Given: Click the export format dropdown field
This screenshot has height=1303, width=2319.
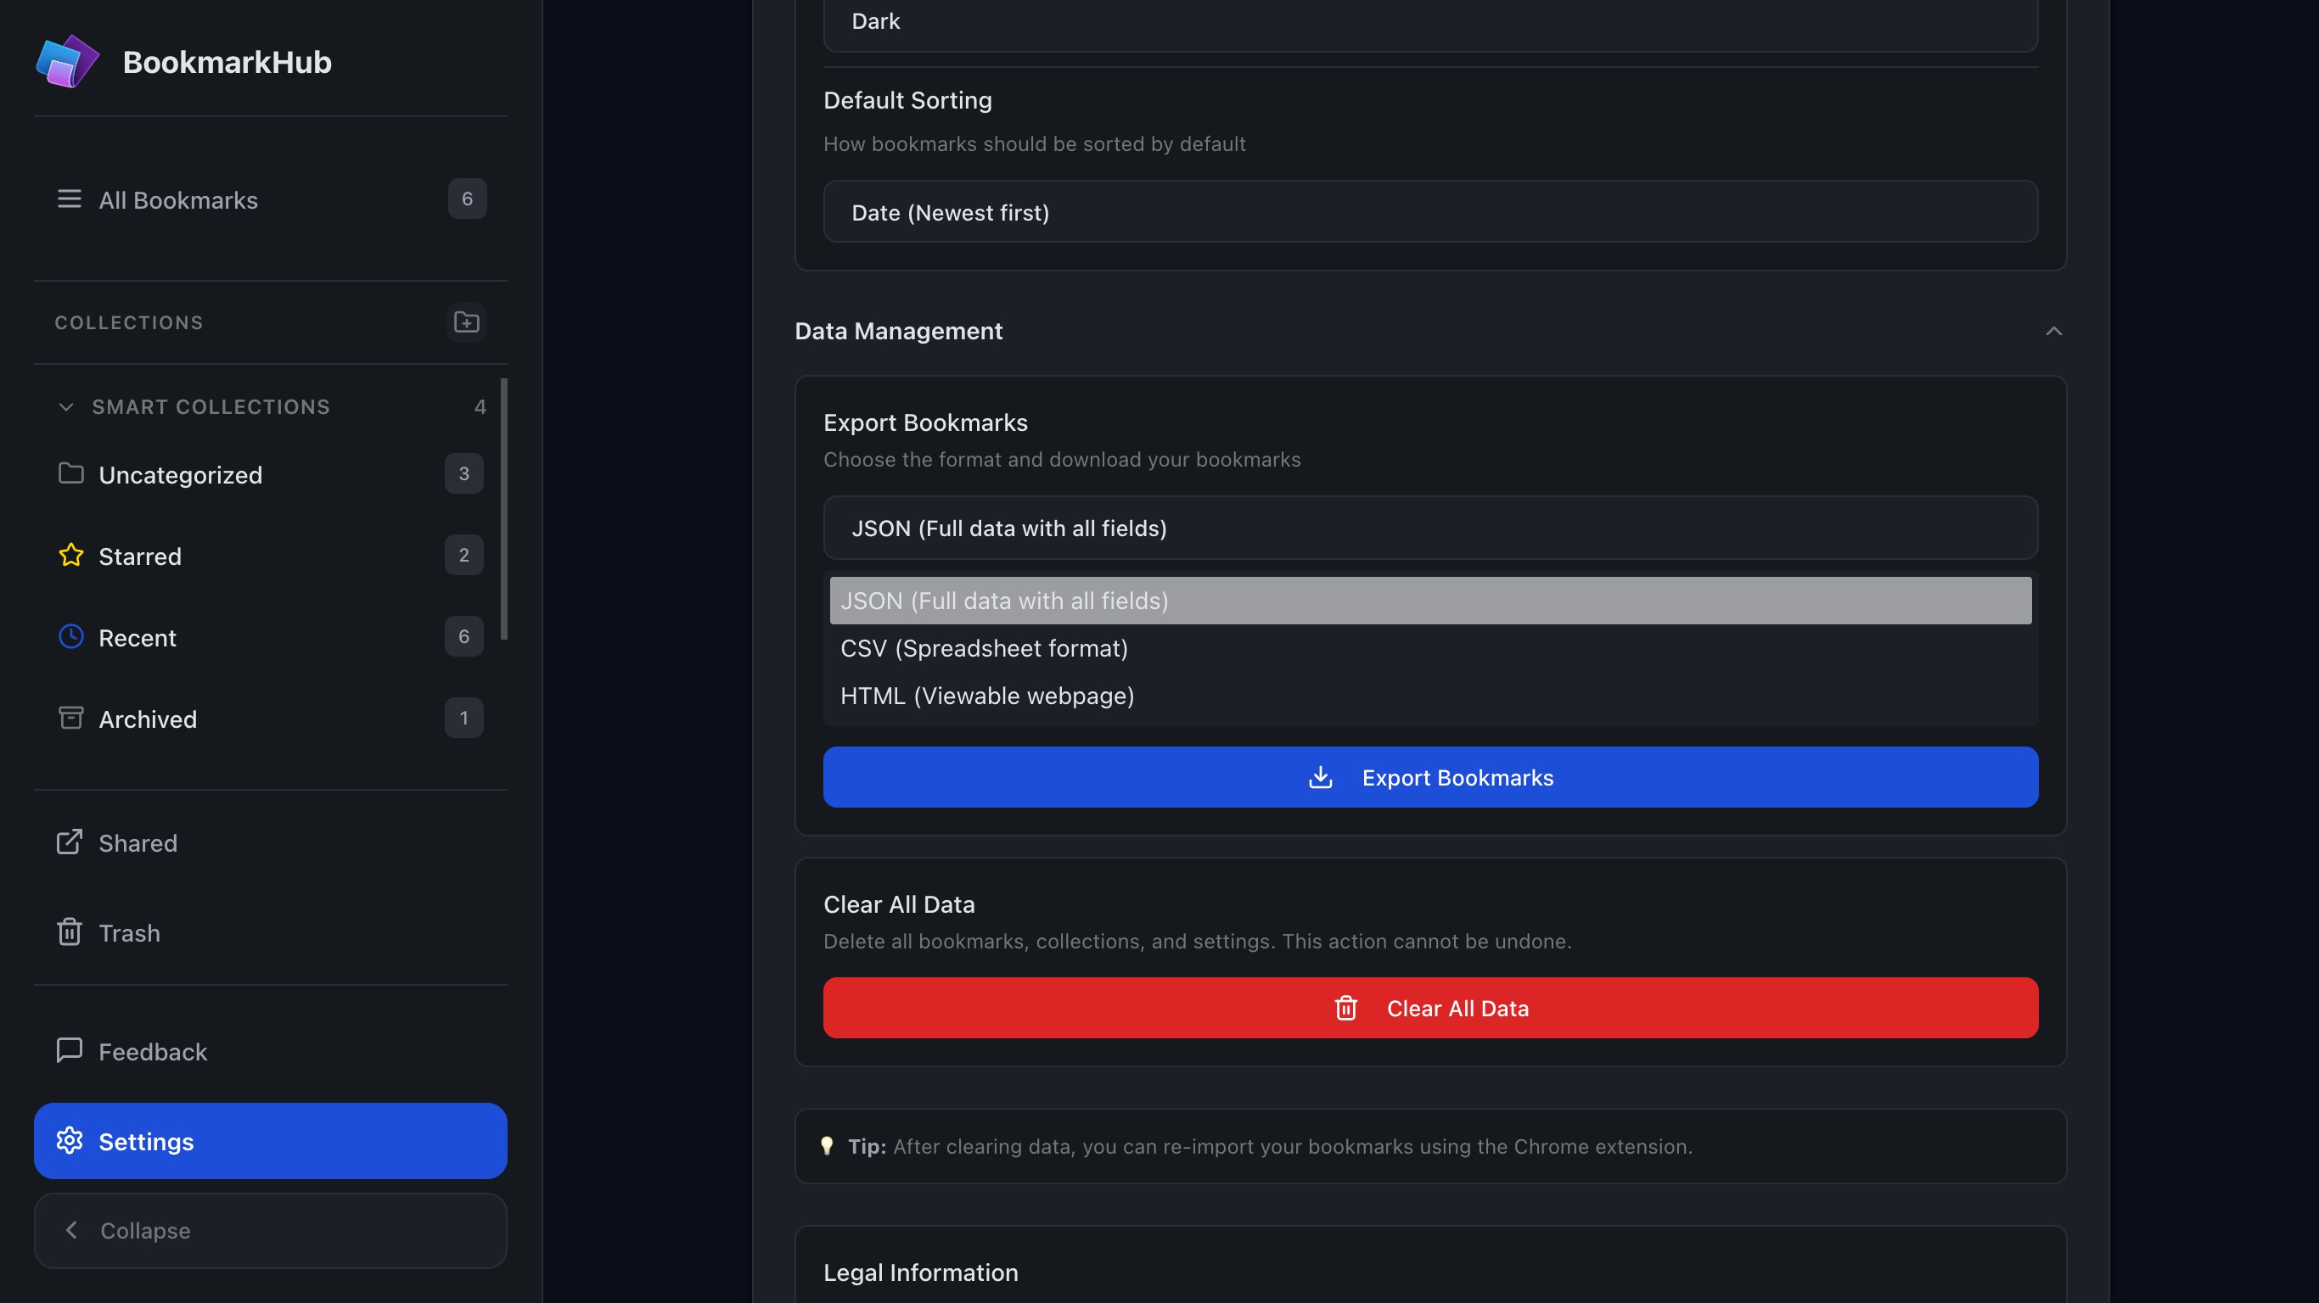Looking at the screenshot, I should (x=1430, y=528).
